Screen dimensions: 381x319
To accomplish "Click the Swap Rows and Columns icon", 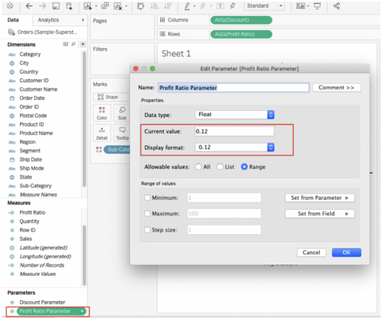I will click(x=140, y=6).
